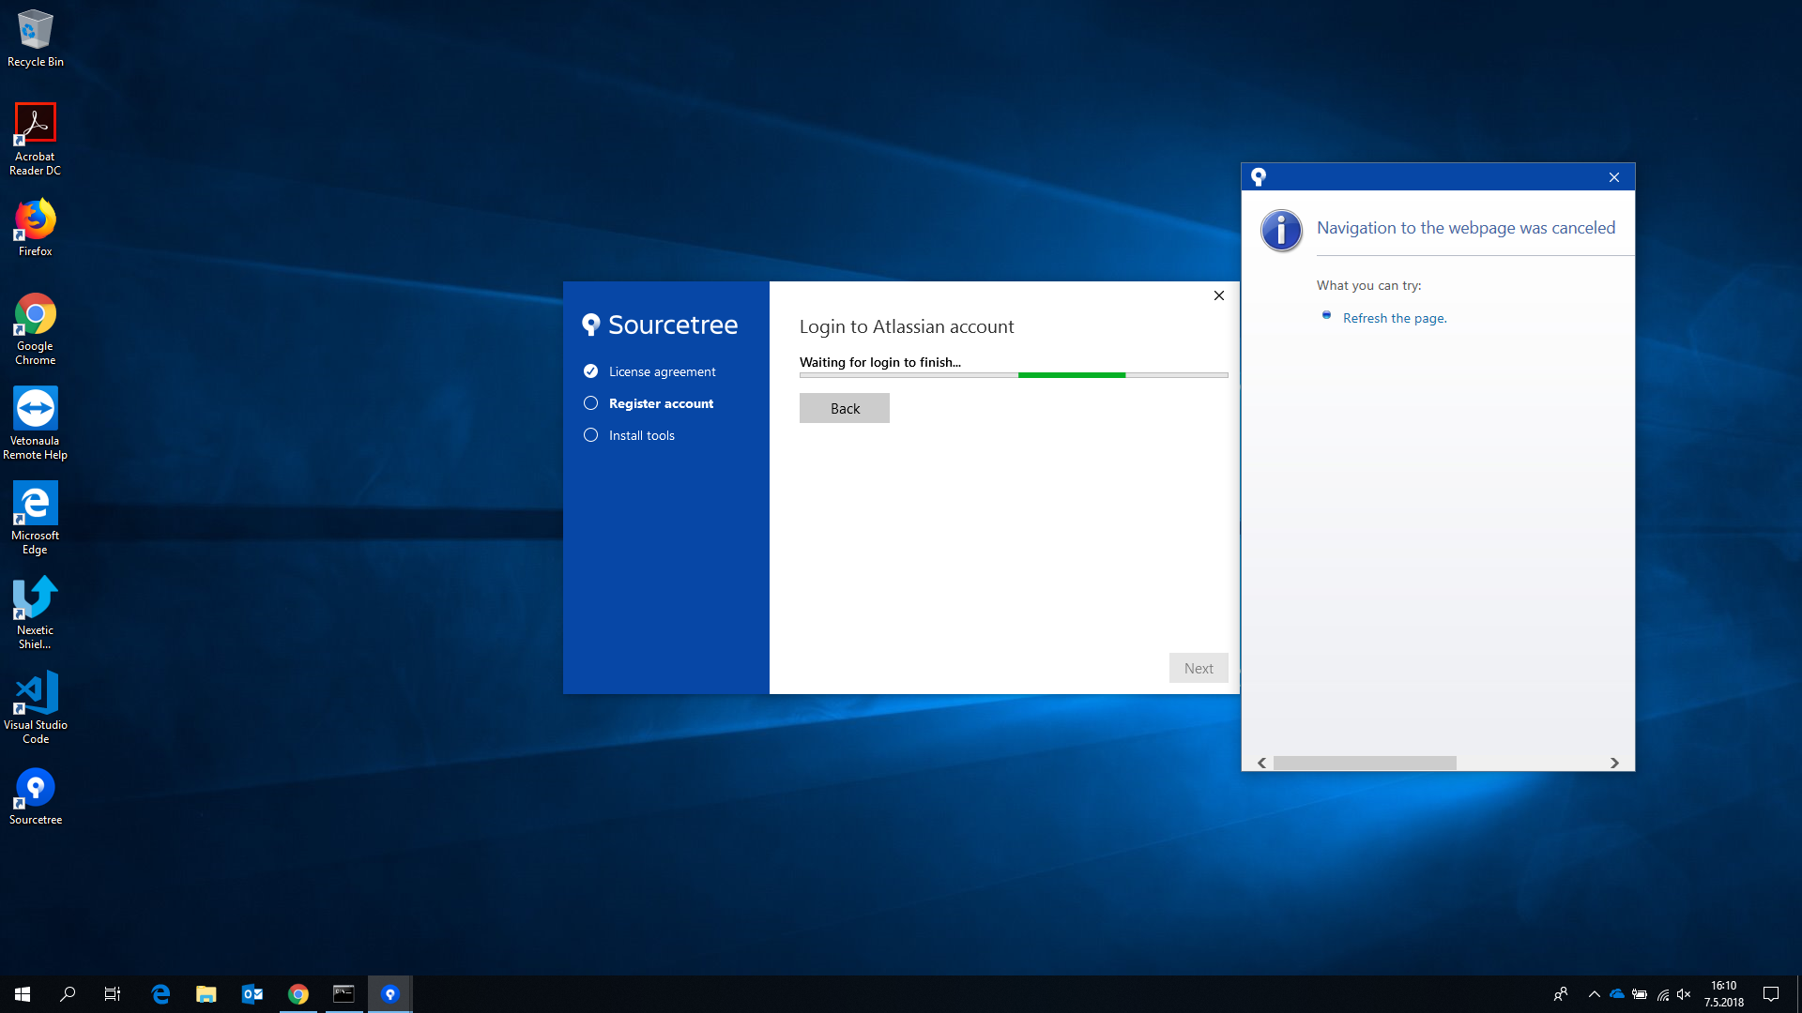Screen dimensions: 1802x1013
Task: Click the right scroll arrow in the error dialog
Action: tap(1616, 763)
